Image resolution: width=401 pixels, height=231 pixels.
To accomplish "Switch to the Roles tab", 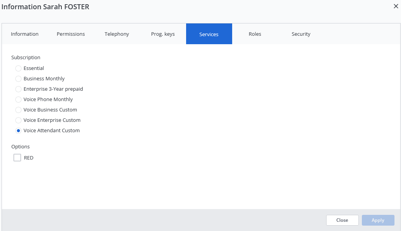I will coord(255,34).
